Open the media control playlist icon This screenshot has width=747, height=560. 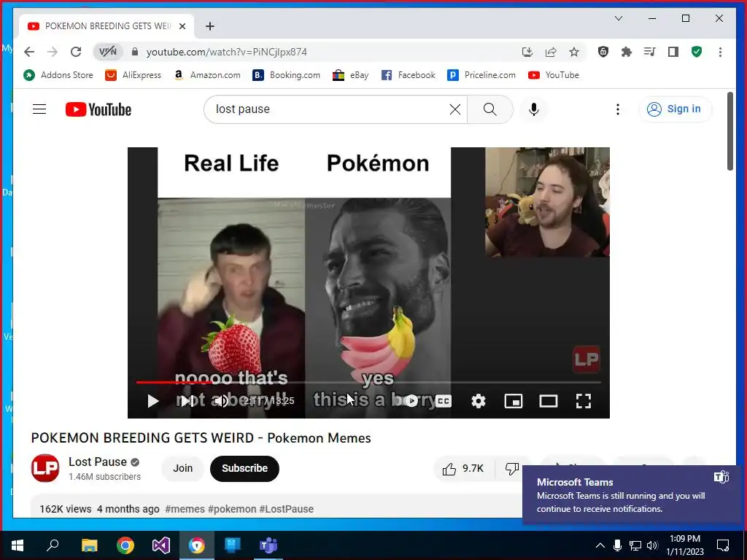650,52
